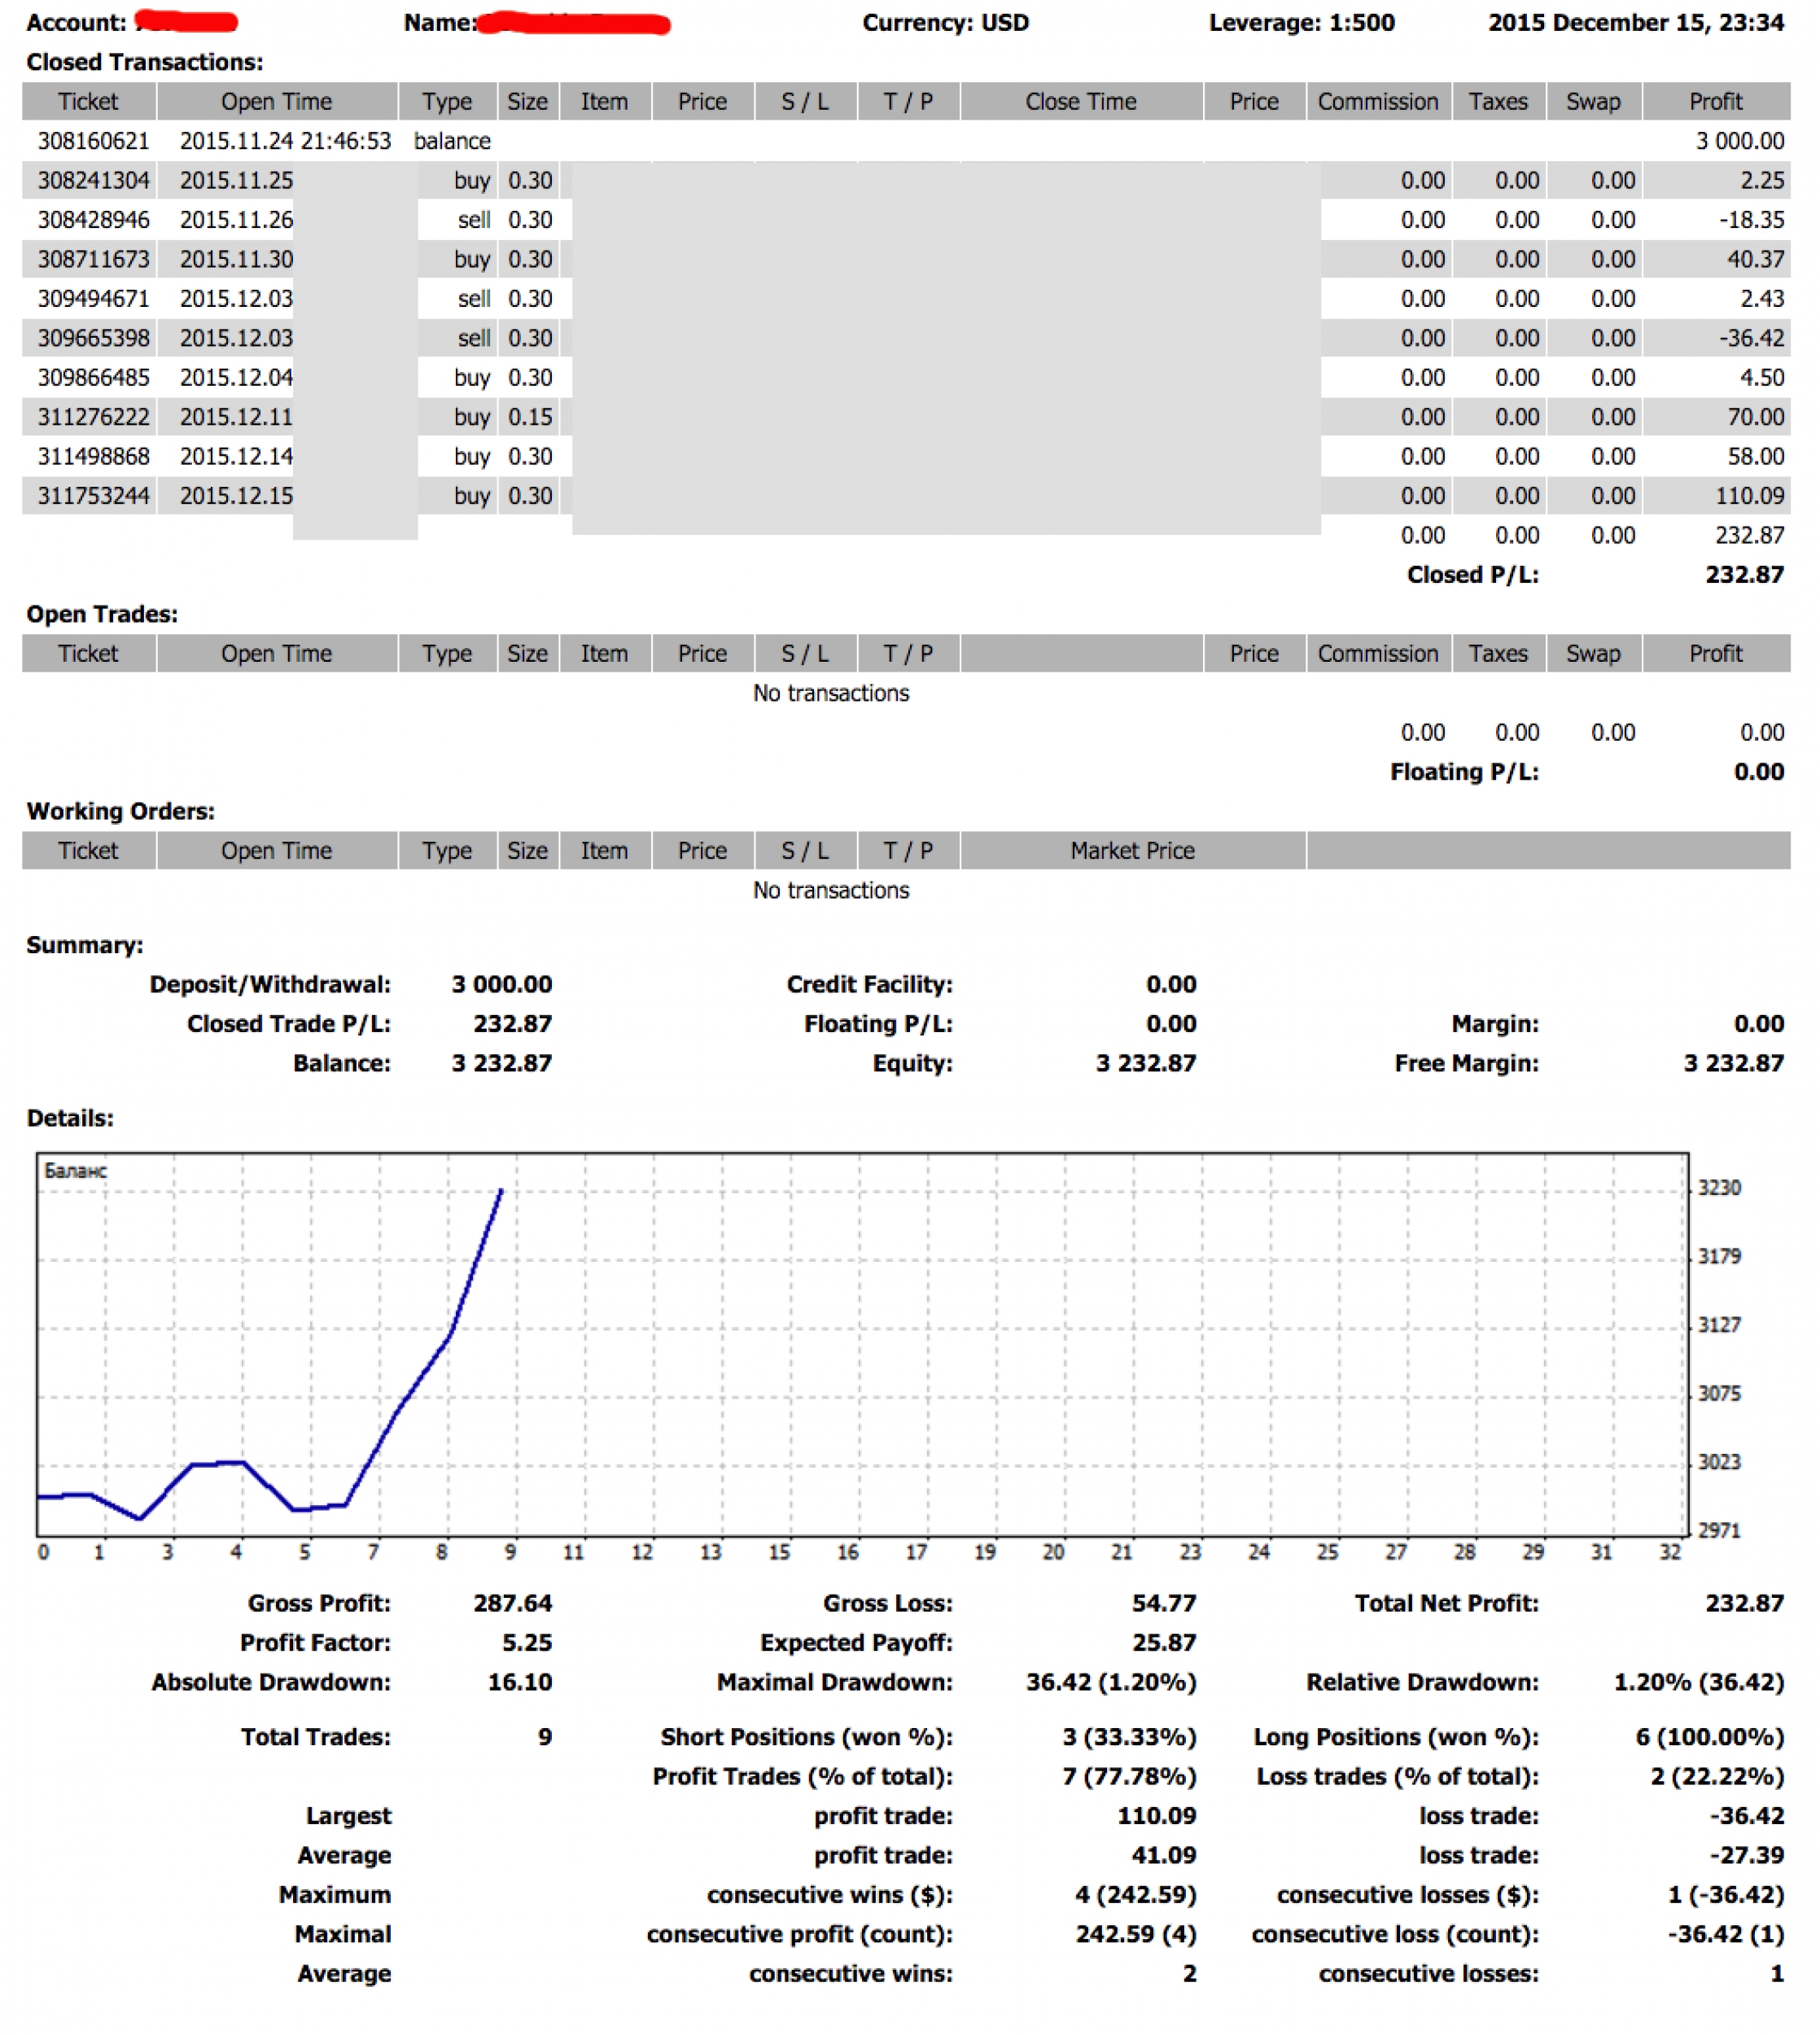
Task: Click the peak of the balance line
Action: [501, 1191]
